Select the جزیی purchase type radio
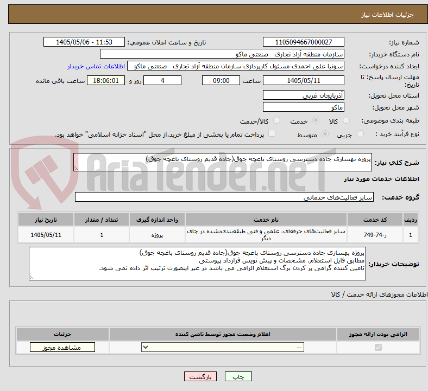428x391 pixels. 360,134
